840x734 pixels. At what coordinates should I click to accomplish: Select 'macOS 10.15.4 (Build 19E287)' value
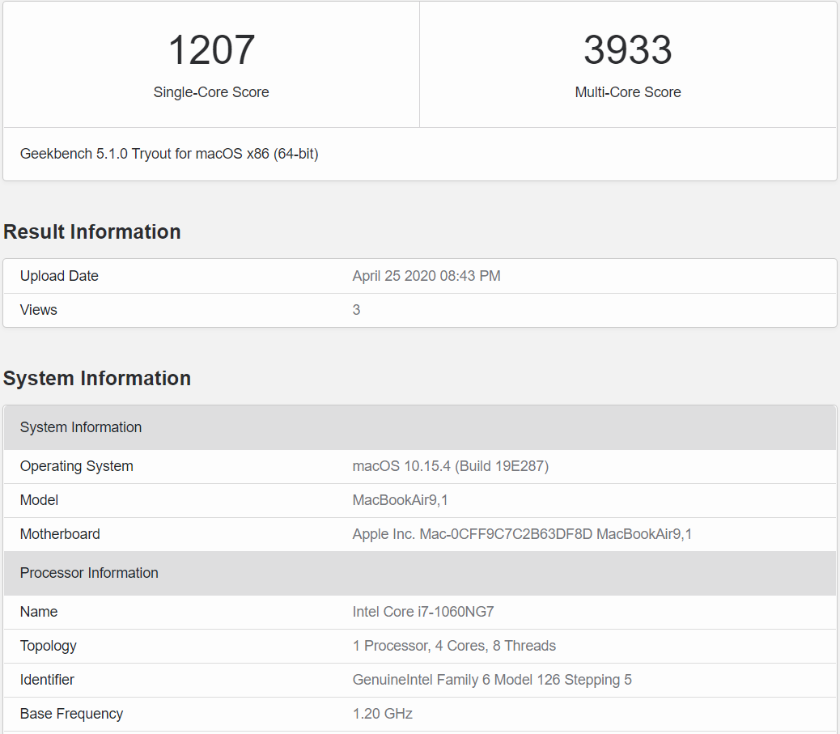[x=451, y=466]
